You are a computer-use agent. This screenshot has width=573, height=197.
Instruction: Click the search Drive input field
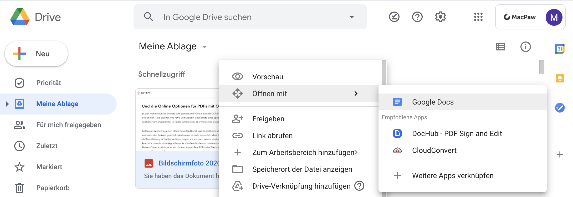click(x=250, y=17)
